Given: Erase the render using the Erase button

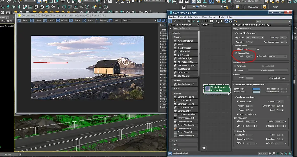Looking at the screenshot, I should (75, 20).
